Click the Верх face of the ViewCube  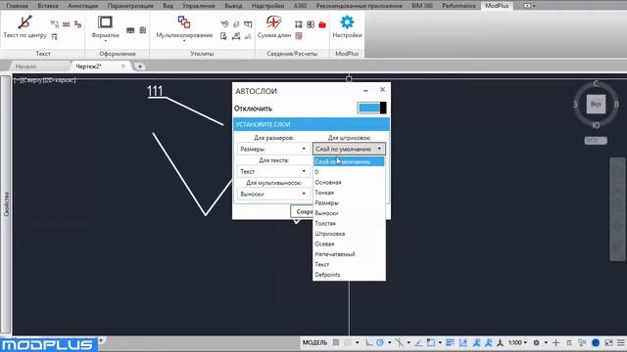point(596,105)
